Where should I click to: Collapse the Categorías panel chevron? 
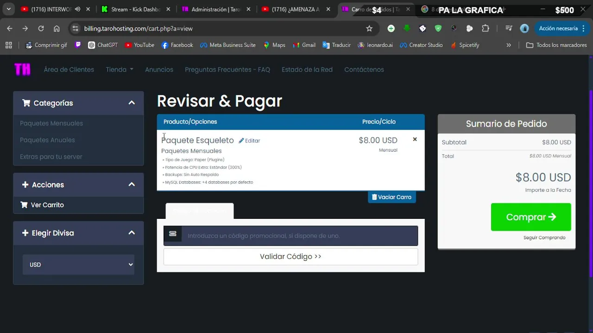132,103
